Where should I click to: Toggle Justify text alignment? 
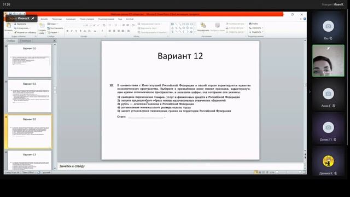[122, 31]
